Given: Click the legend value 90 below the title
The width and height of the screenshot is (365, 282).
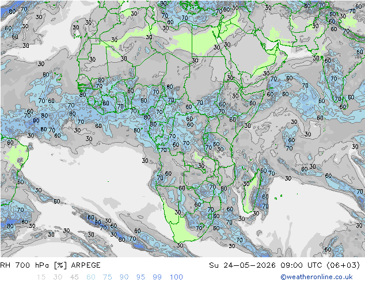Looking at the screenshot, I should (124, 277).
